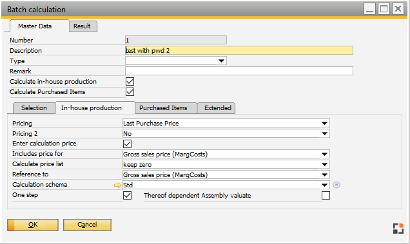Click the OK button

click(33, 225)
